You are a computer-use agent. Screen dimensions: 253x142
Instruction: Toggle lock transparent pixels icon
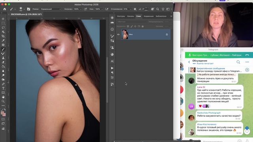click(x=128, y=26)
